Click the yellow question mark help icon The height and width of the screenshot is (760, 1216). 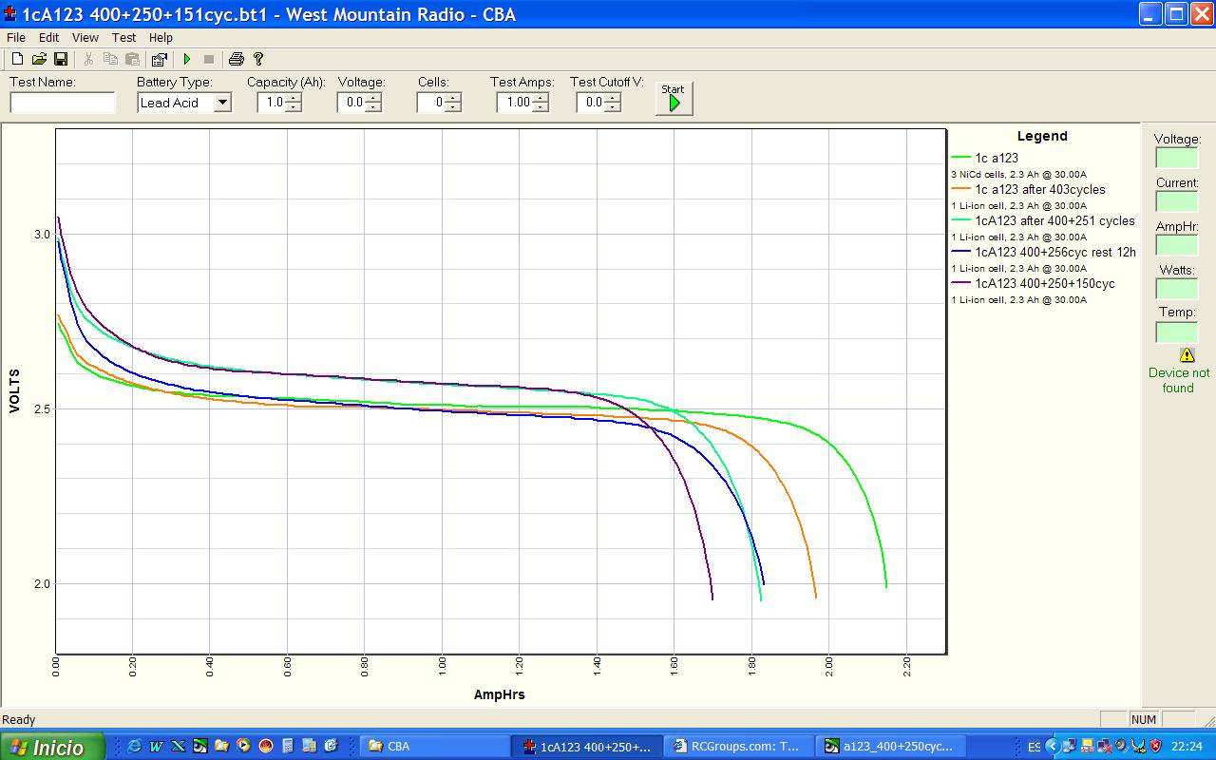pos(258,59)
